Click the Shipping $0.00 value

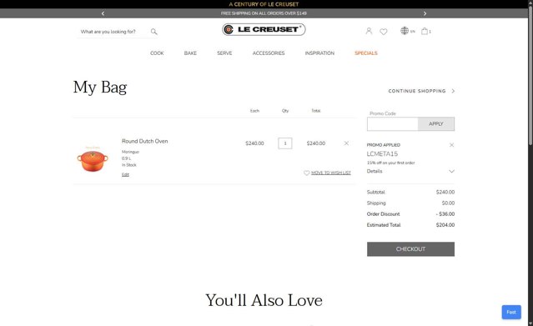coord(448,203)
